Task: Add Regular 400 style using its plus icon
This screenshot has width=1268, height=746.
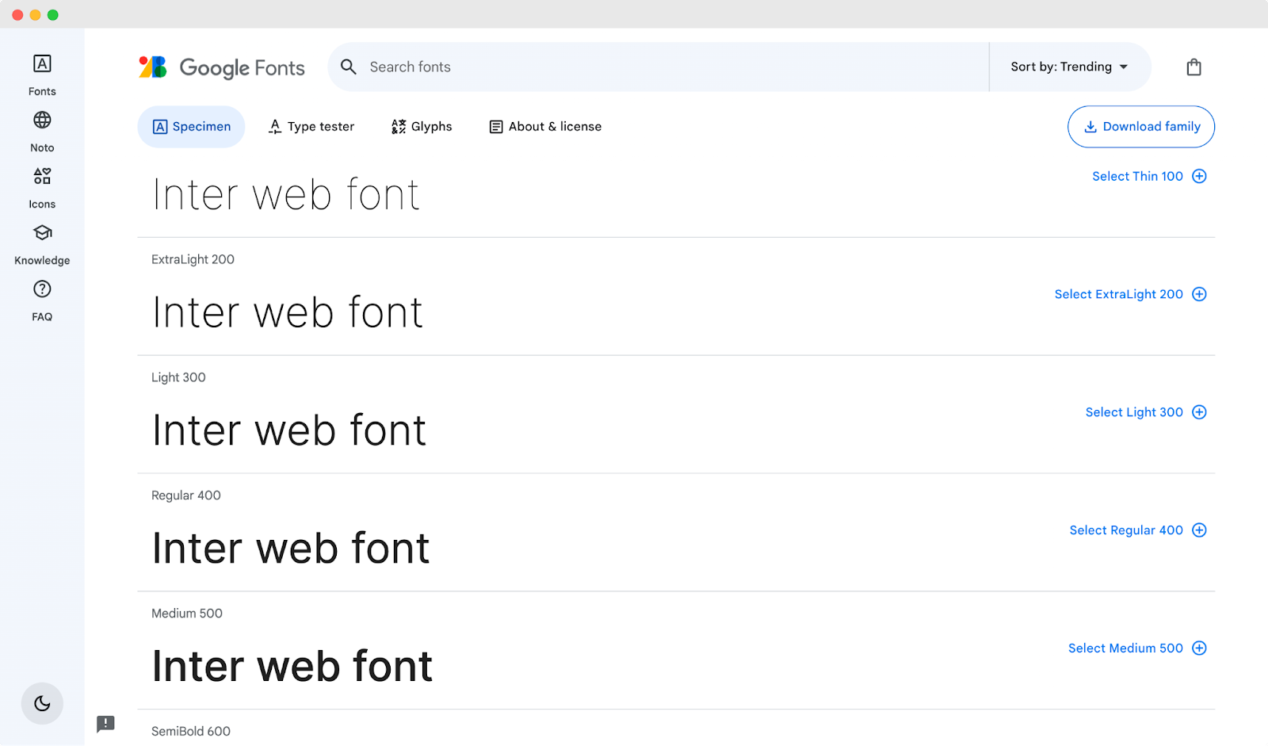Action: pos(1200,530)
